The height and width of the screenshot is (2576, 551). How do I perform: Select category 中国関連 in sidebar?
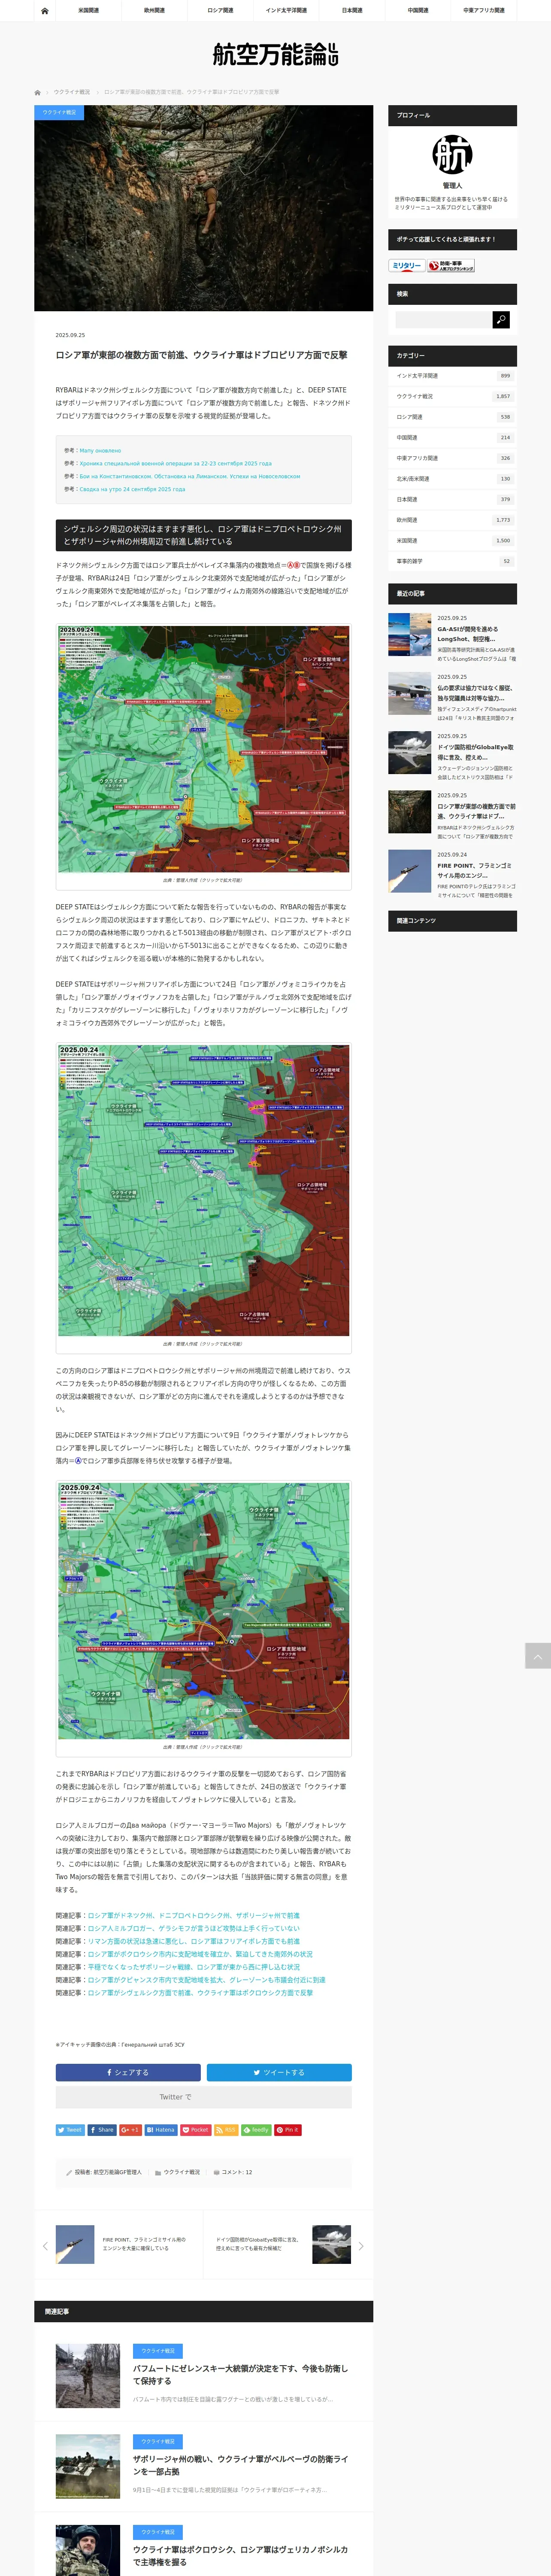pos(452,437)
